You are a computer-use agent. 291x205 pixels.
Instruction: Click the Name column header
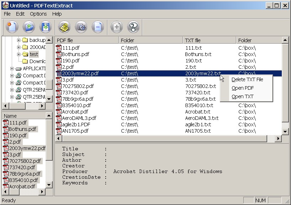(x=24, y=116)
